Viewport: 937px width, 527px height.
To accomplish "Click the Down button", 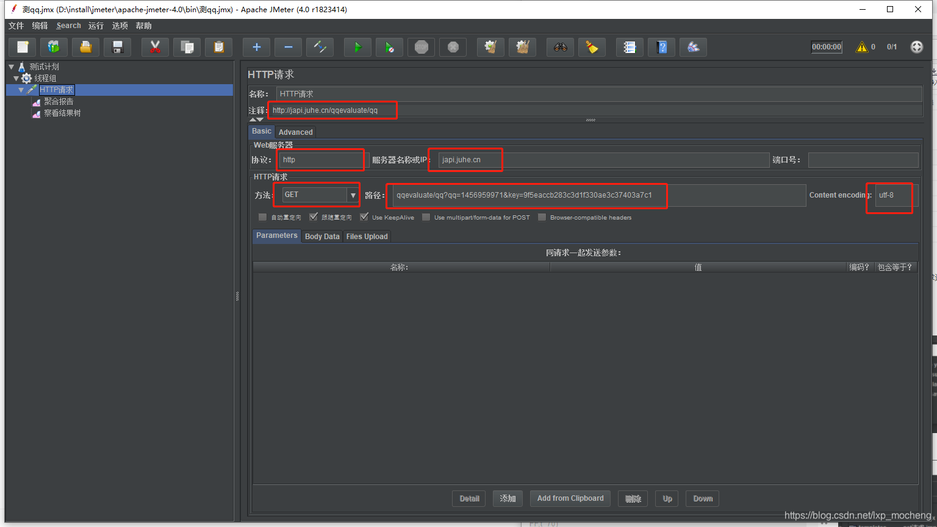I will click(x=703, y=498).
